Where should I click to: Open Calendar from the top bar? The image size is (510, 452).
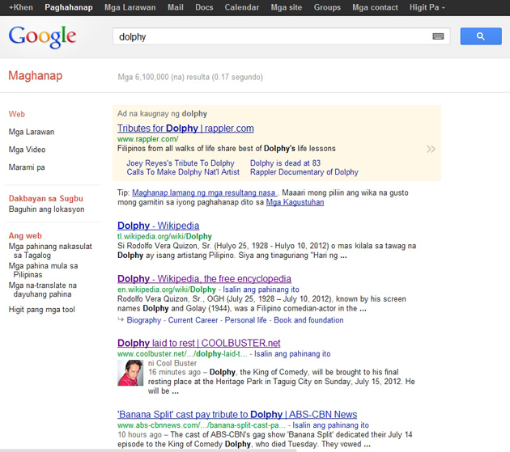click(x=242, y=7)
